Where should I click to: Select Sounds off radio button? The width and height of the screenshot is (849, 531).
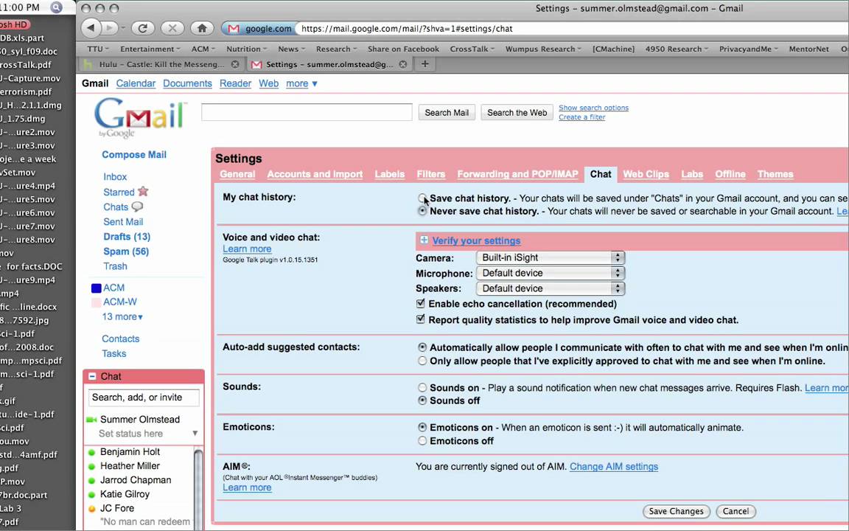pyautogui.click(x=422, y=400)
